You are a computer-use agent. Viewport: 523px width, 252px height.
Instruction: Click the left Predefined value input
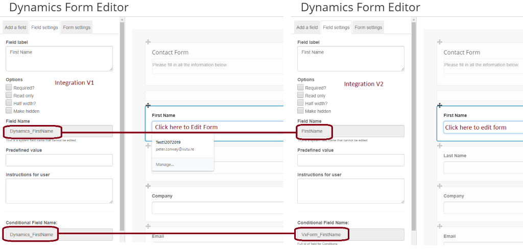[x=59, y=160]
